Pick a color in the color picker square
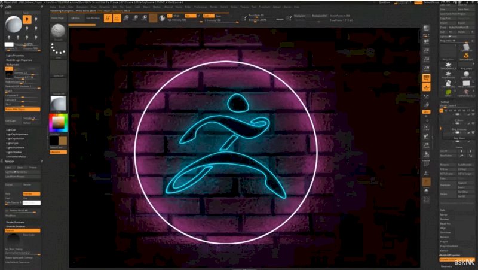 click(58, 123)
